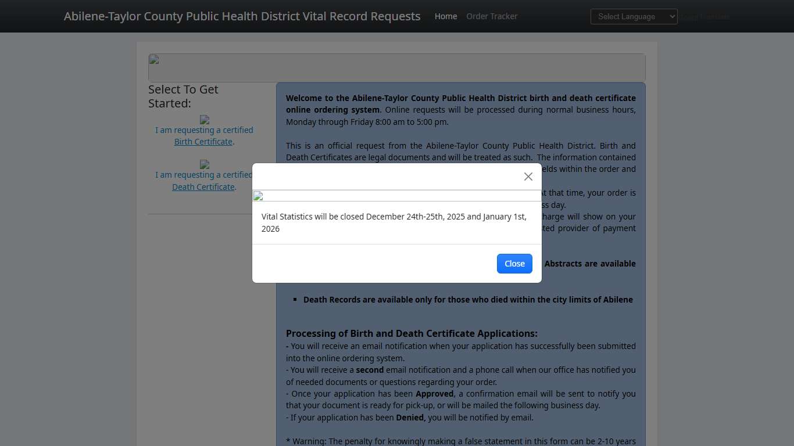
Task: Click the Google Translate attribution in the header
Action: 705,16
